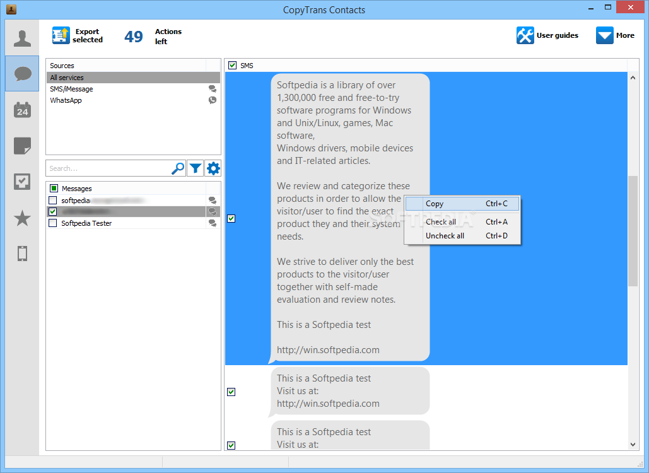Toggle the Messages select-all checkbox
Image resolution: width=649 pixels, height=473 pixels.
[54, 189]
